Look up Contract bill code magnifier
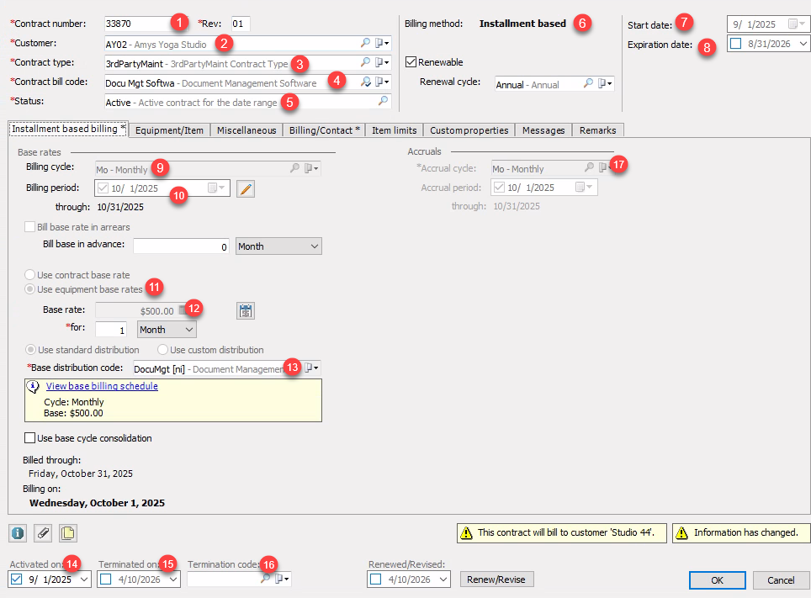 tap(365, 82)
